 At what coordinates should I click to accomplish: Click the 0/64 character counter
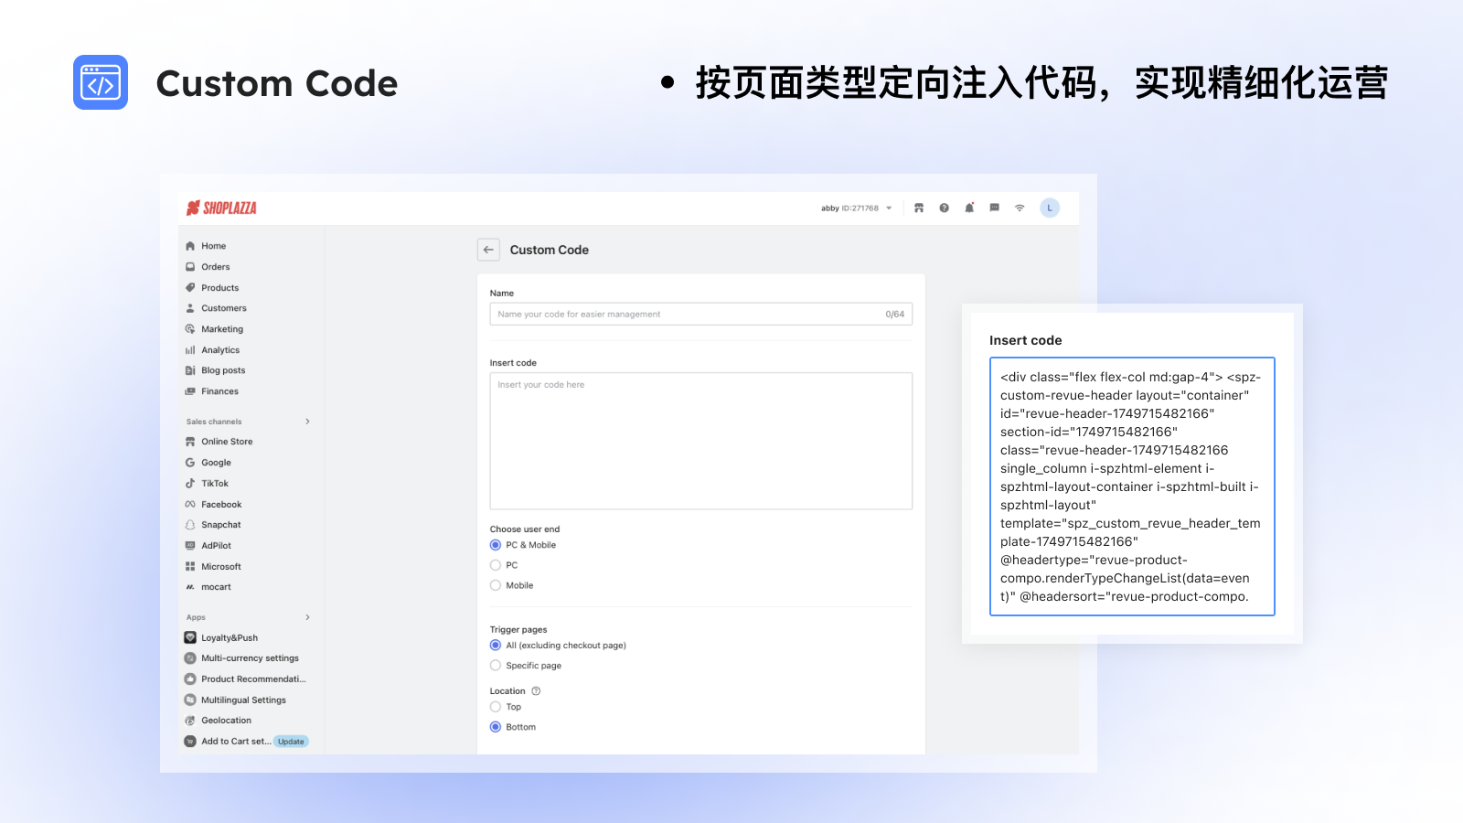tap(894, 315)
